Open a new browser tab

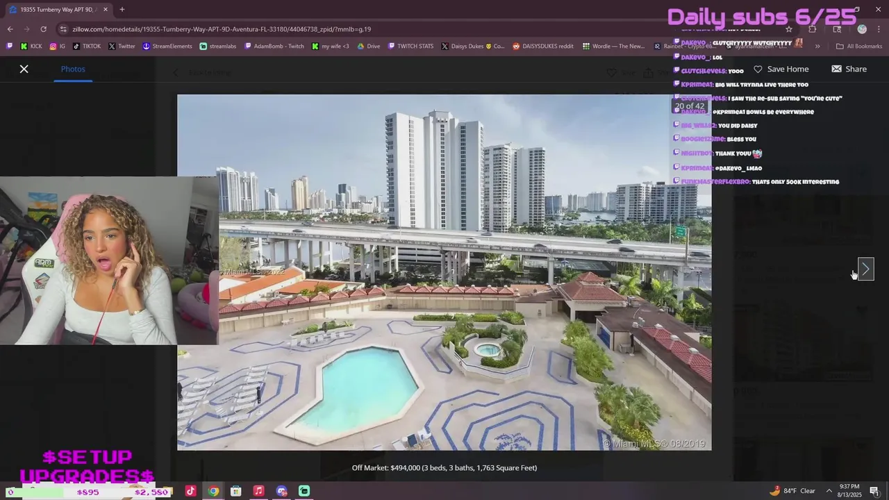[122, 10]
